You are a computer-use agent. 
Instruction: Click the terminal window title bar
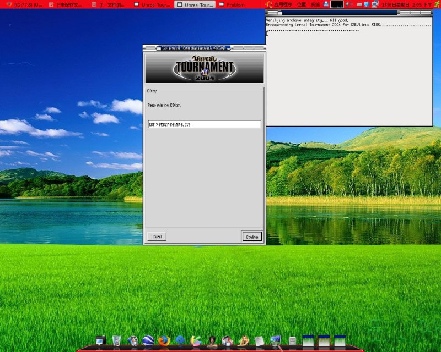349,13
